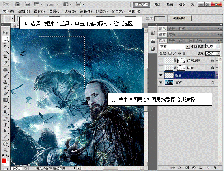Swap foreground and background colors

click(x=8, y=156)
